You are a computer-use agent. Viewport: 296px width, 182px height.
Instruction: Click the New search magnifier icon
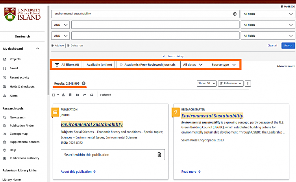[5, 118]
